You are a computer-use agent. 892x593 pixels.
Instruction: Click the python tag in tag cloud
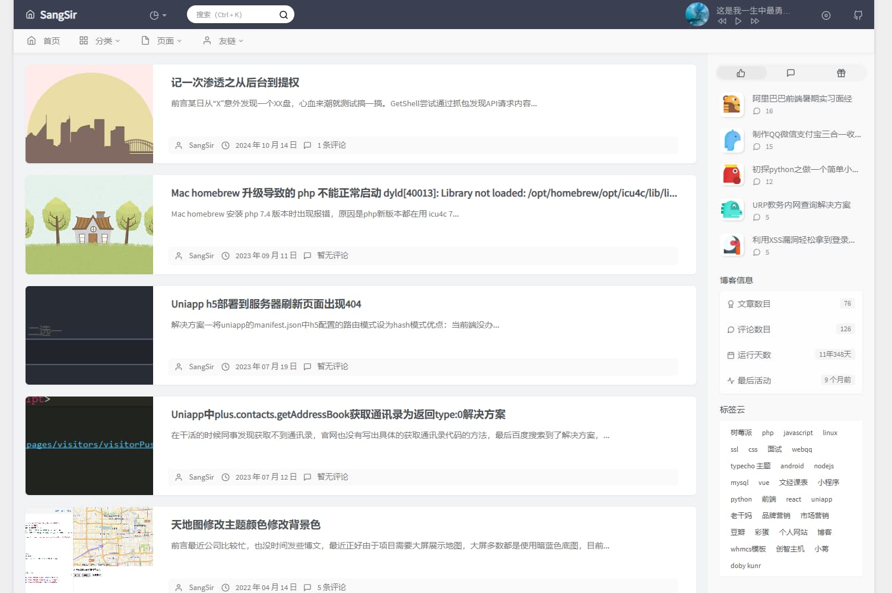(741, 499)
